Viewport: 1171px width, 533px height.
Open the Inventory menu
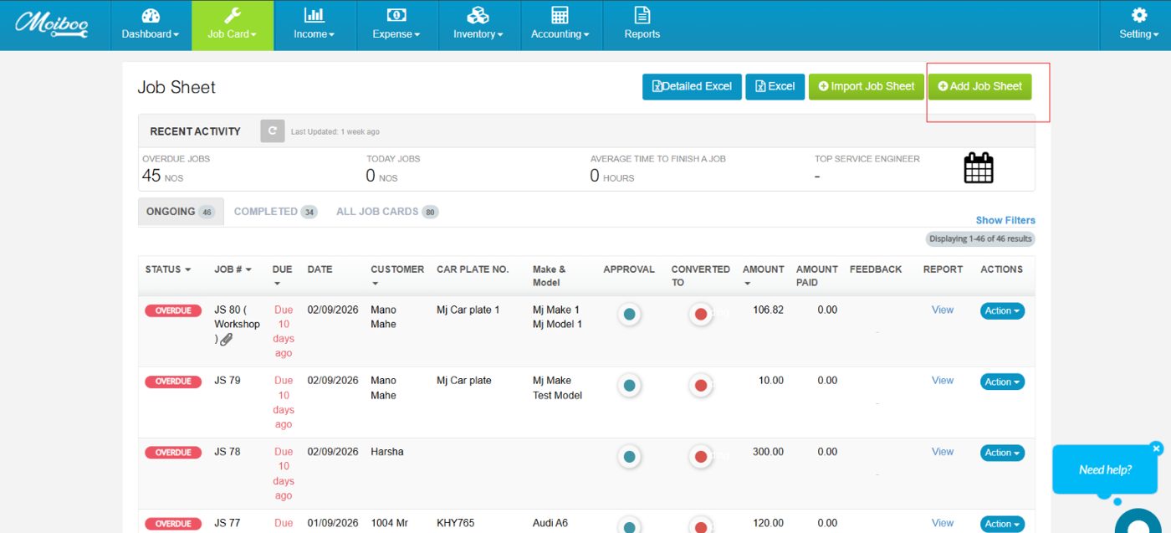(x=478, y=25)
